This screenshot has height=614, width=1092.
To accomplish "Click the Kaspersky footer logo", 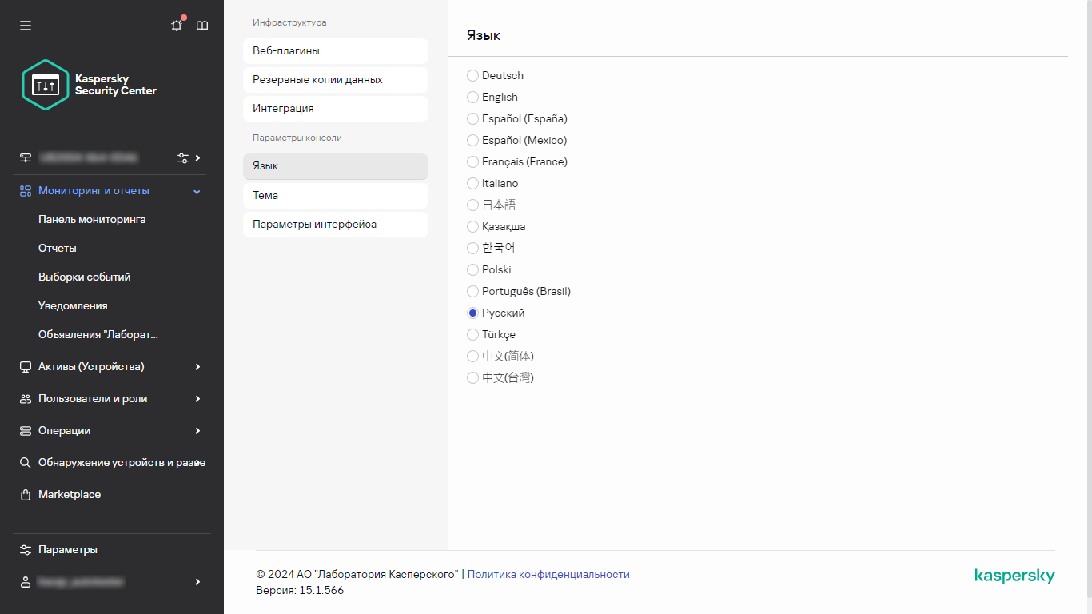I will (x=1014, y=576).
